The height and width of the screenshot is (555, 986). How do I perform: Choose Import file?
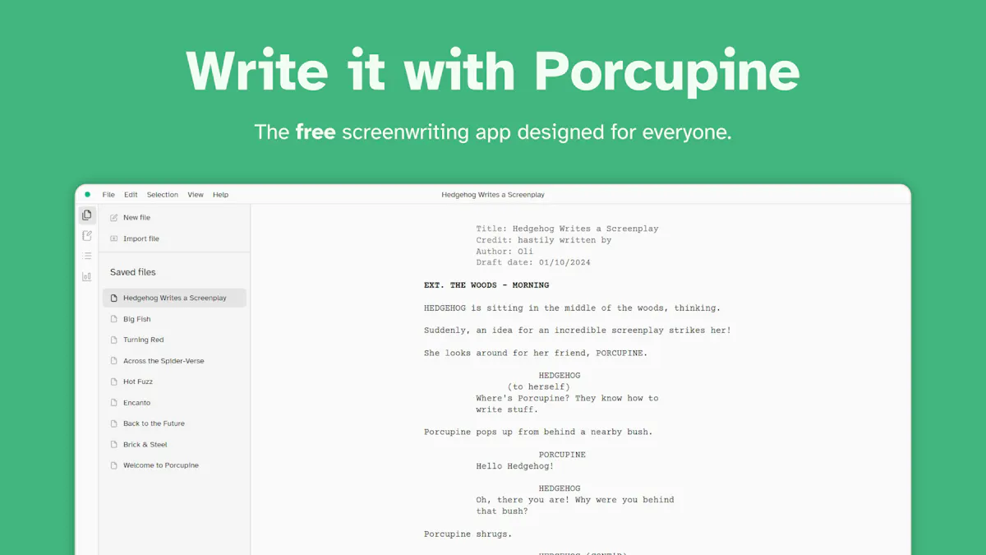(174, 238)
